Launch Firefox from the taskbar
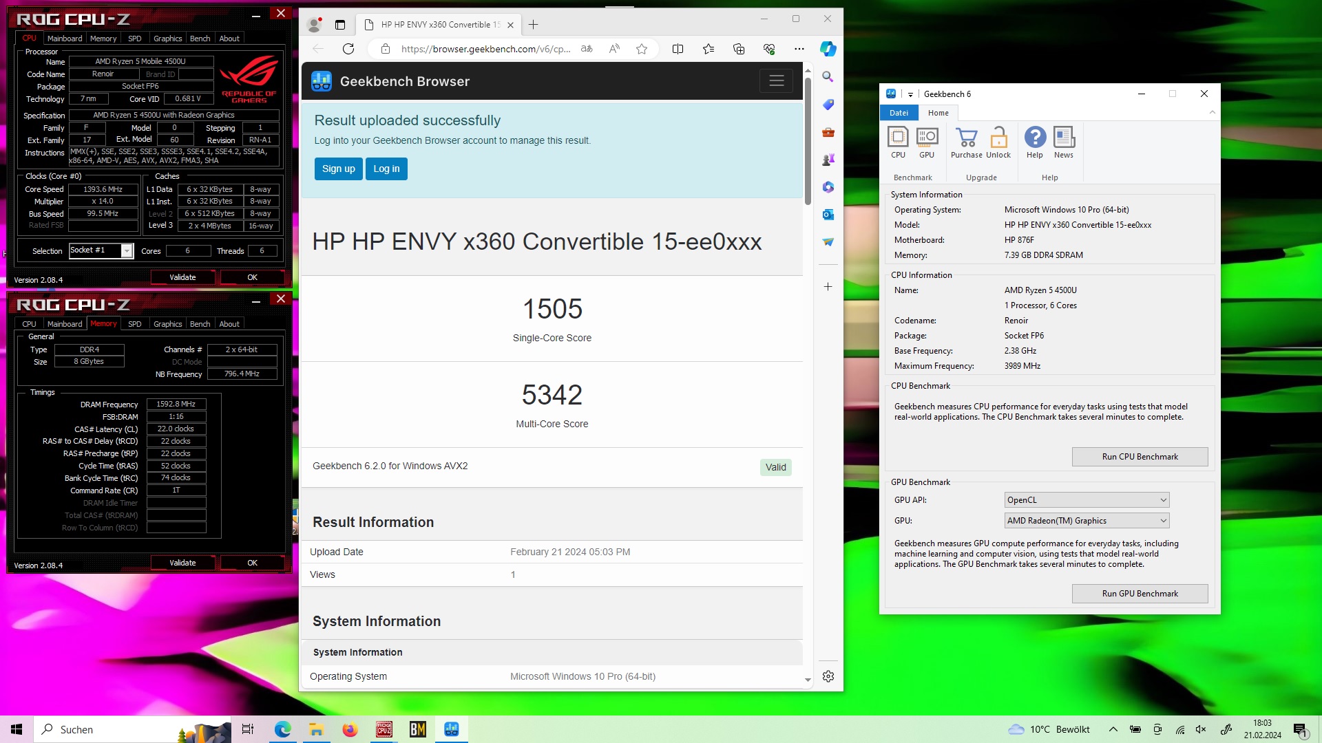The height and width of the screenshot is (743, 1322). 350,729
